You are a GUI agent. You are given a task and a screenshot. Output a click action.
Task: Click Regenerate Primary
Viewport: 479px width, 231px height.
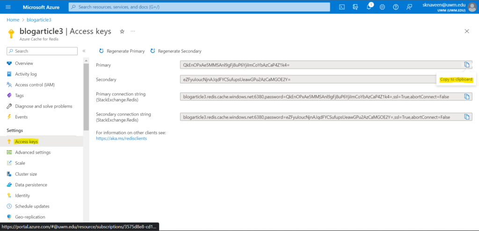click(x=122, y=51)
